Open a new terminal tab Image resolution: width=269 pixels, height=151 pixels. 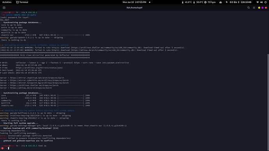4,8
